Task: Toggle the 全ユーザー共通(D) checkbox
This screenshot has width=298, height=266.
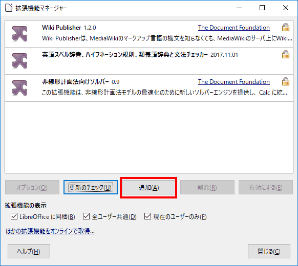Action: point(87,216)
